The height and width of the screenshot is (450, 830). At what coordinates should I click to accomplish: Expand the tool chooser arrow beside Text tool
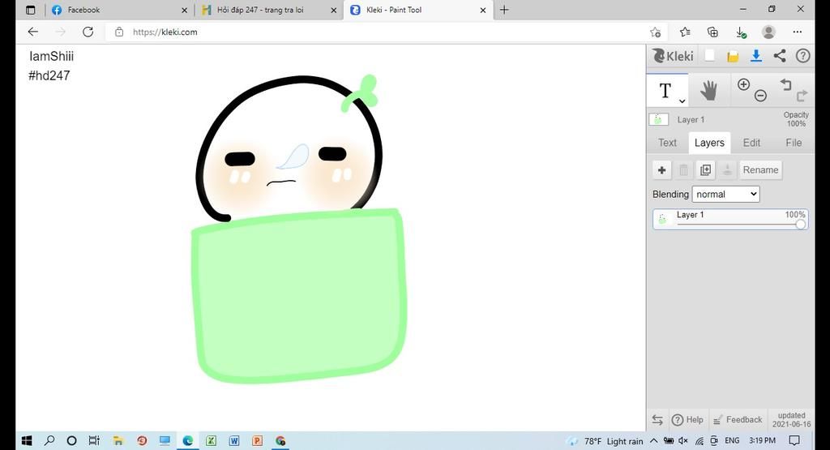[x=682, y=101]
